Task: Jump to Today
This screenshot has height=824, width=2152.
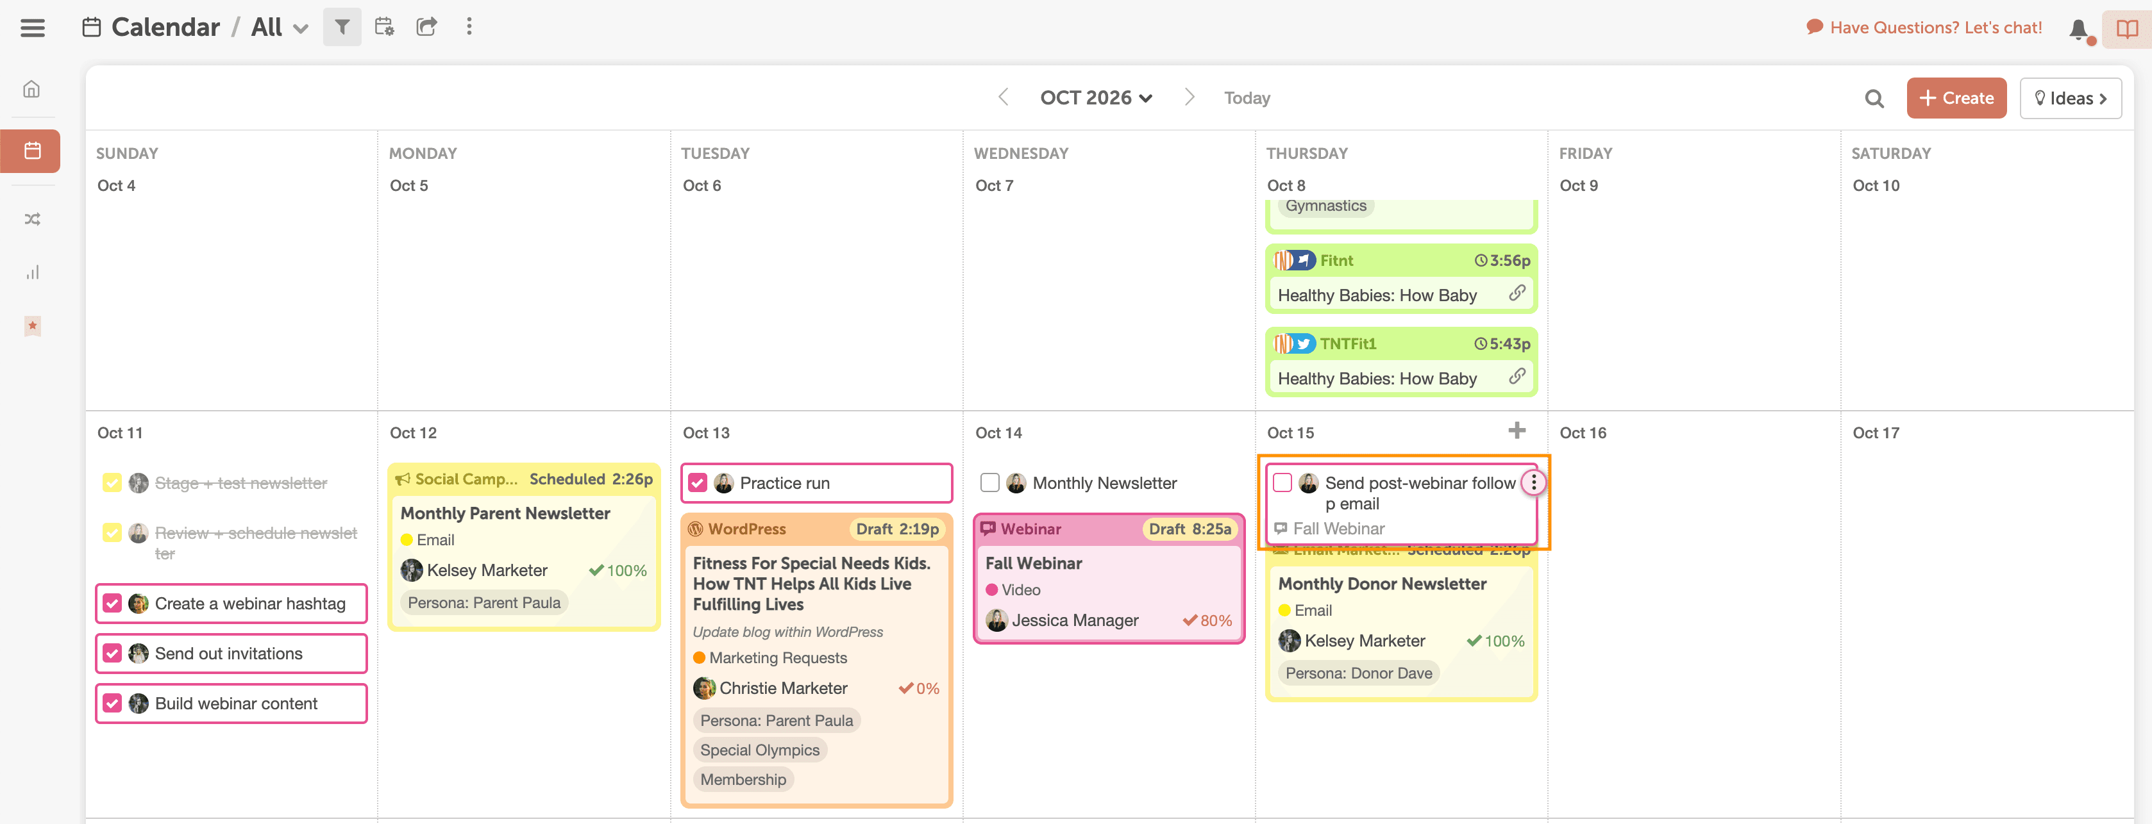Action: point(1247,99)
